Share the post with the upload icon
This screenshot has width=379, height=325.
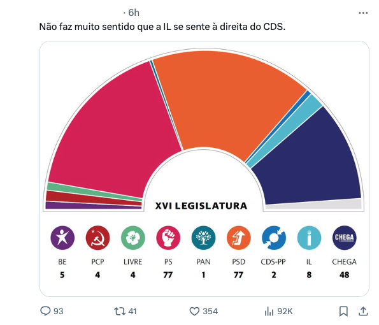(363, 311)
